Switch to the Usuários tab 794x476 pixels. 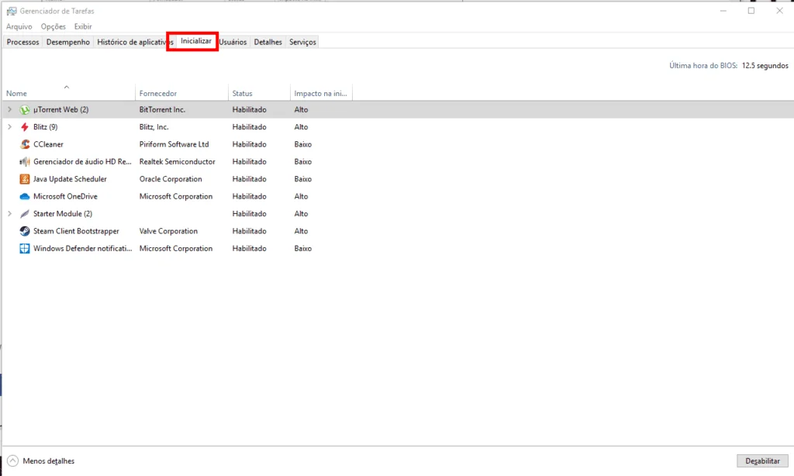233,42
